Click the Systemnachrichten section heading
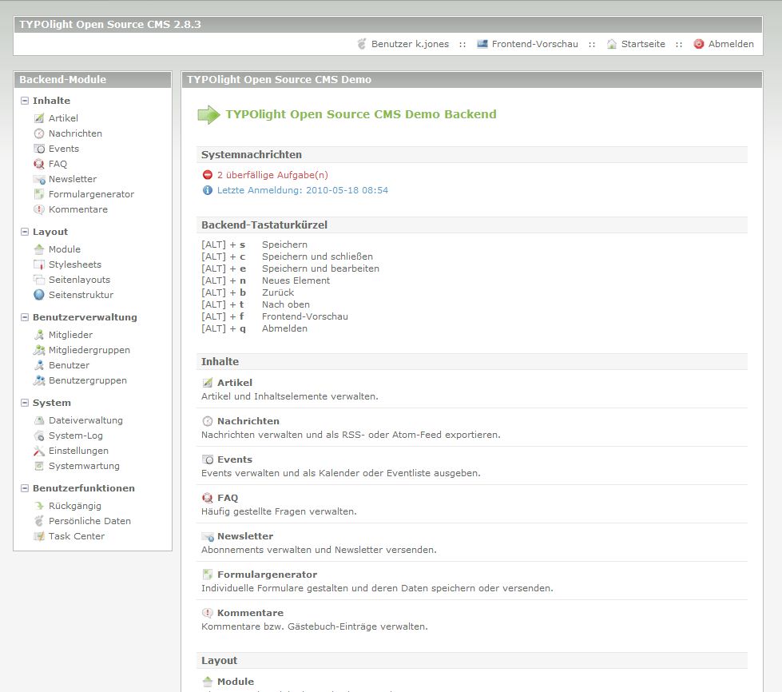Image resolution: width=782 pixels, height=692 pixels. pos(252,155)
